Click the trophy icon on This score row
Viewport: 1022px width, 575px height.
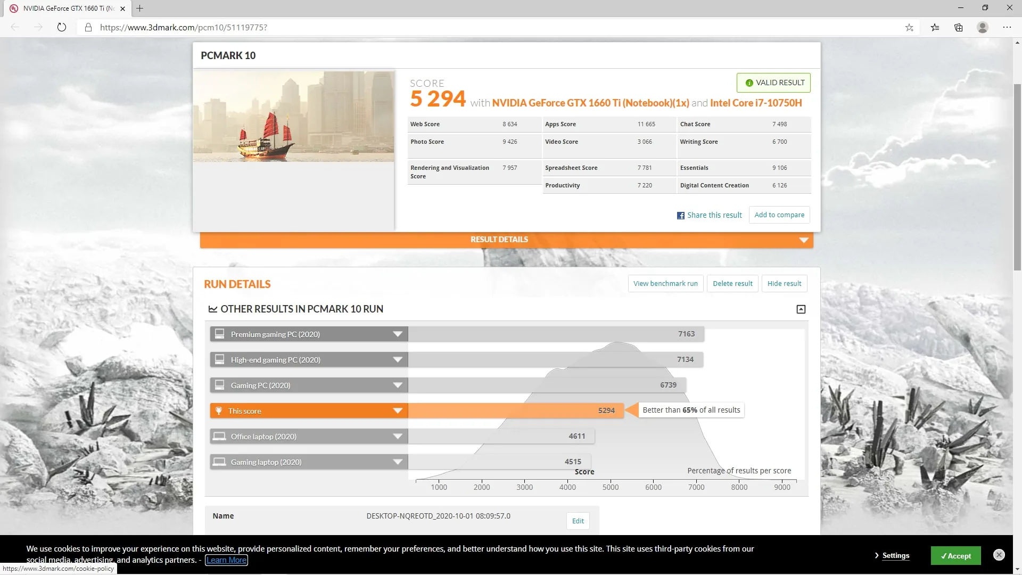(x=218, y=410)
